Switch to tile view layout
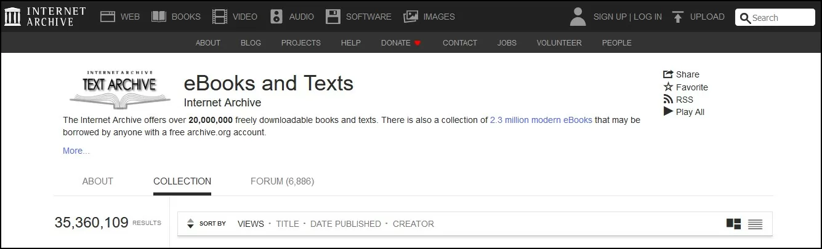The image size is (822, 249). pyautogui.click(x=733, y=224)
